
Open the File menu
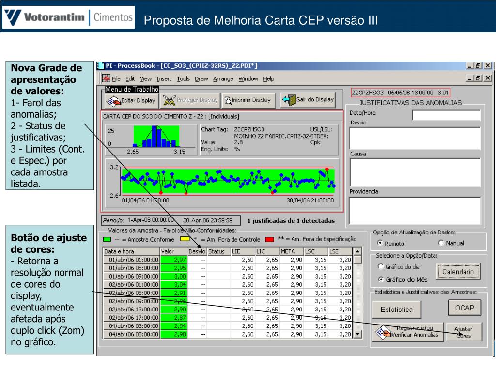116,79
